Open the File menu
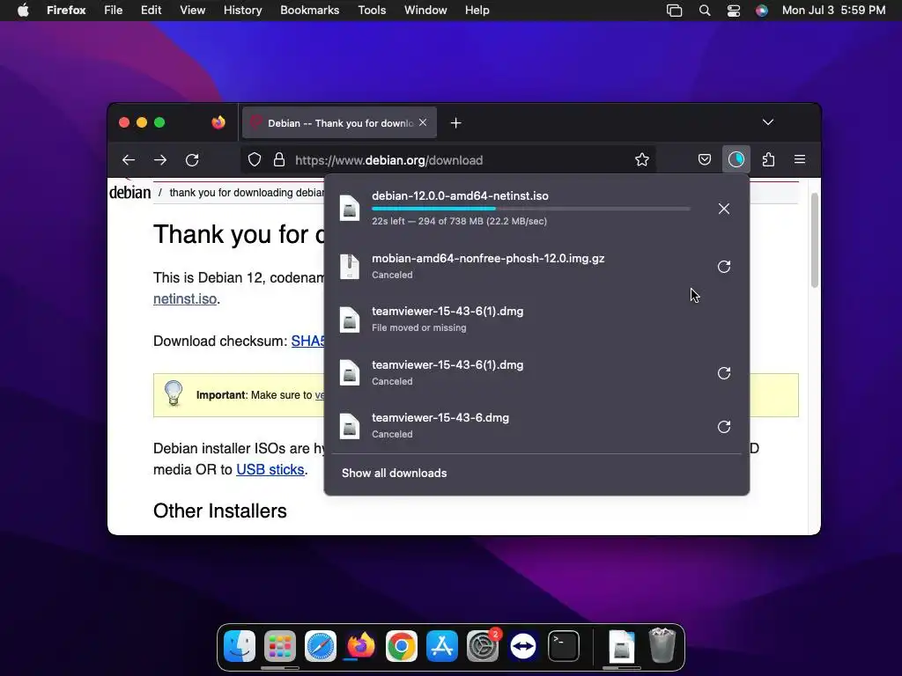The width and height of the screenshot is (902, 676). point(114,11)
